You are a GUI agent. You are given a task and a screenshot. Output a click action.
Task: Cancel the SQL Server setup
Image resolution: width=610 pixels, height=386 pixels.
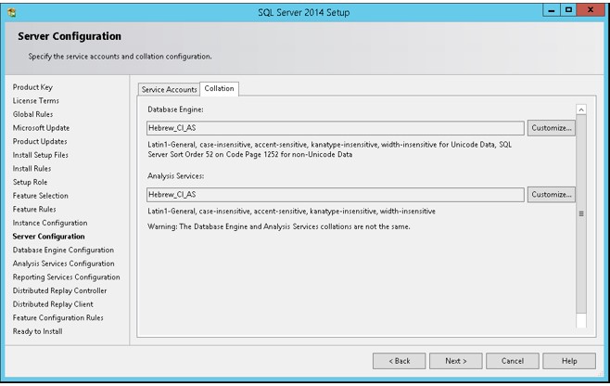click(513, 361)
